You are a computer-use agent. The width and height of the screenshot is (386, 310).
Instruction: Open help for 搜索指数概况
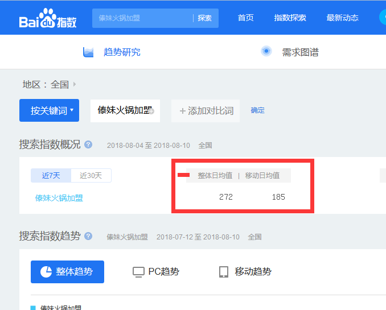pyautogui.click(x=88, y=144)
